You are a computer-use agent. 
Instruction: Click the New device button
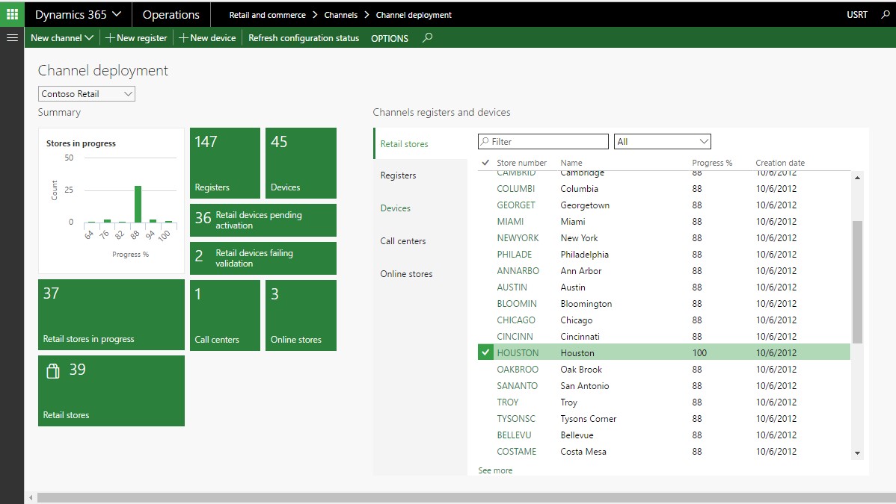point(207,37)
